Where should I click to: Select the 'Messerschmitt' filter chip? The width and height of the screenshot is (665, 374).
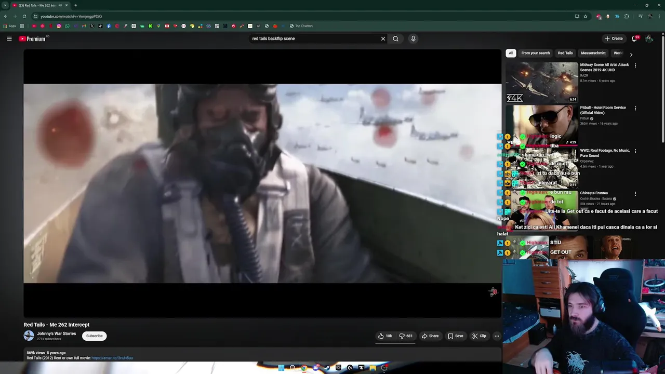pyautogui.click(x=593, y=53)
